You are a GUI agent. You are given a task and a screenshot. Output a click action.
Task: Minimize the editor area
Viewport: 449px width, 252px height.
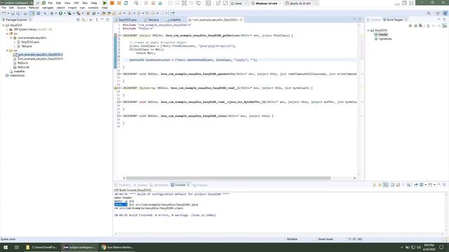coord(354,20)
